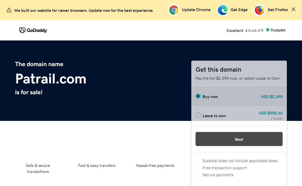Click Secure payments text
The width and height of the screenshot is (302, 186).
[x=218, y=175]
